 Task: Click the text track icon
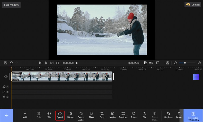pyautogui.click(x=4, y=97)
